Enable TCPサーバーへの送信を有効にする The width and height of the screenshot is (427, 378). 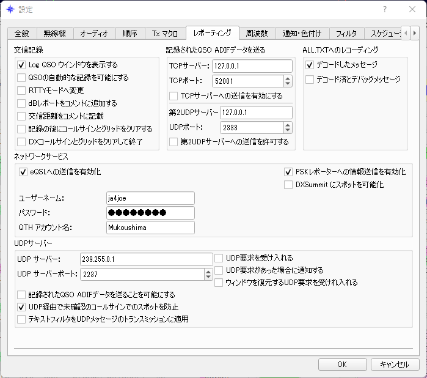point(173,96)
